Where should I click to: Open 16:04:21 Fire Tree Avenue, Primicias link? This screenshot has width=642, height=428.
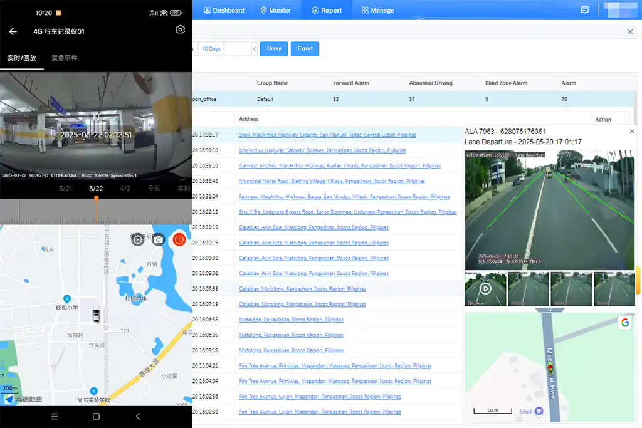pos(335,366)
